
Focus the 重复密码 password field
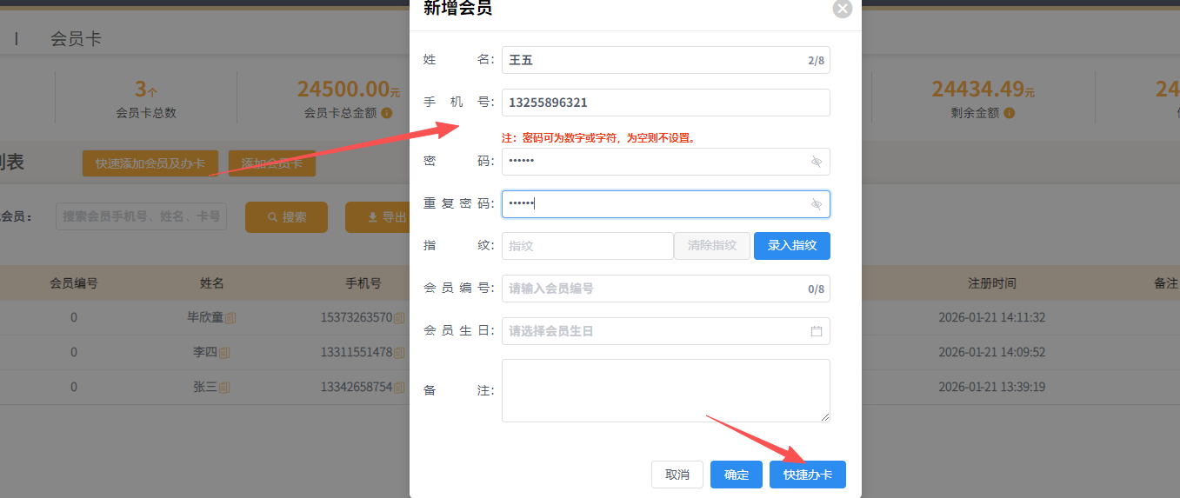[665, 204]
